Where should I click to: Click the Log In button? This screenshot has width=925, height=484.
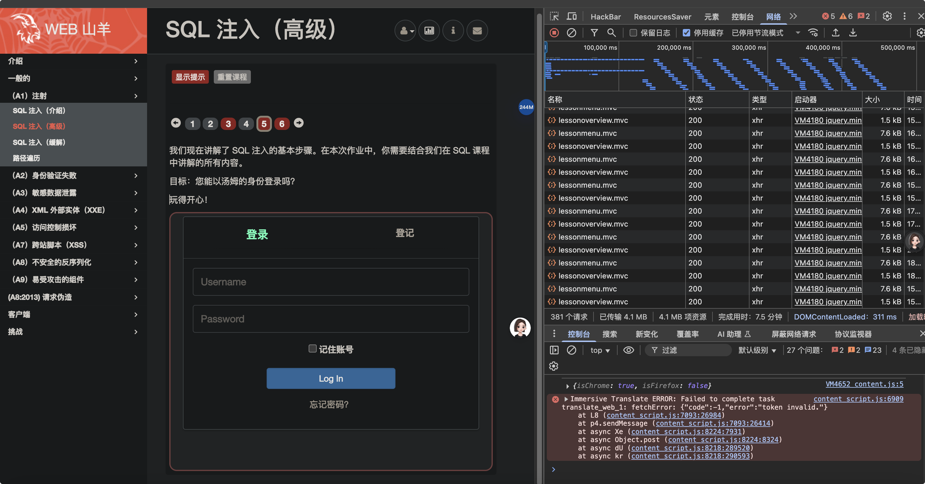[331, 378]
